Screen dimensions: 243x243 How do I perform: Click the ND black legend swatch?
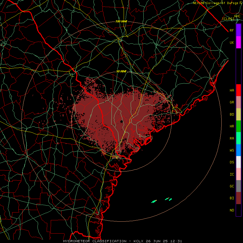[x=238, y=210]
